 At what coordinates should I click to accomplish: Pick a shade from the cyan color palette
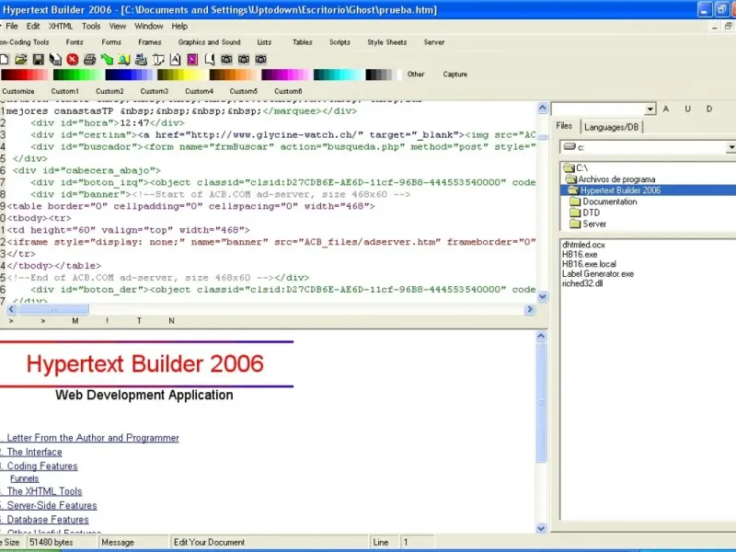coord(337,75)
